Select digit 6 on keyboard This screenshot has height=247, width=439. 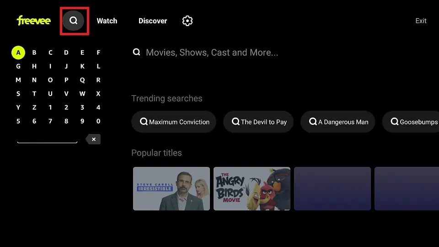(x=34, y=121)
